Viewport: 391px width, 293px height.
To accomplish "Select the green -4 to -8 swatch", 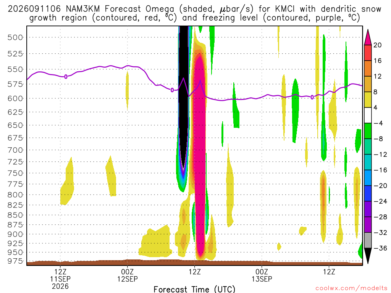I will click(368, 131).
